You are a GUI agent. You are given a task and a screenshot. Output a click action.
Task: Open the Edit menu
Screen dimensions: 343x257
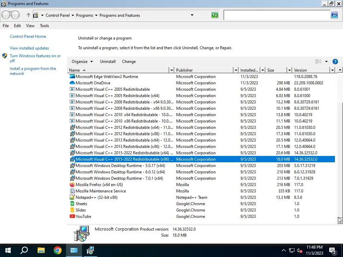17,25
